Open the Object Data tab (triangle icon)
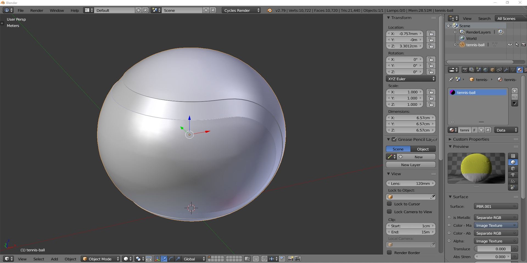 point(513,70)
